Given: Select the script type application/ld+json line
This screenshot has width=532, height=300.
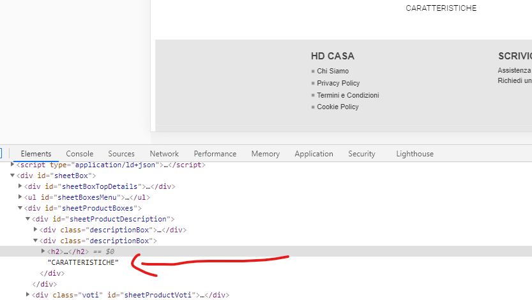Looking at the screenshot, I should 111,165.
